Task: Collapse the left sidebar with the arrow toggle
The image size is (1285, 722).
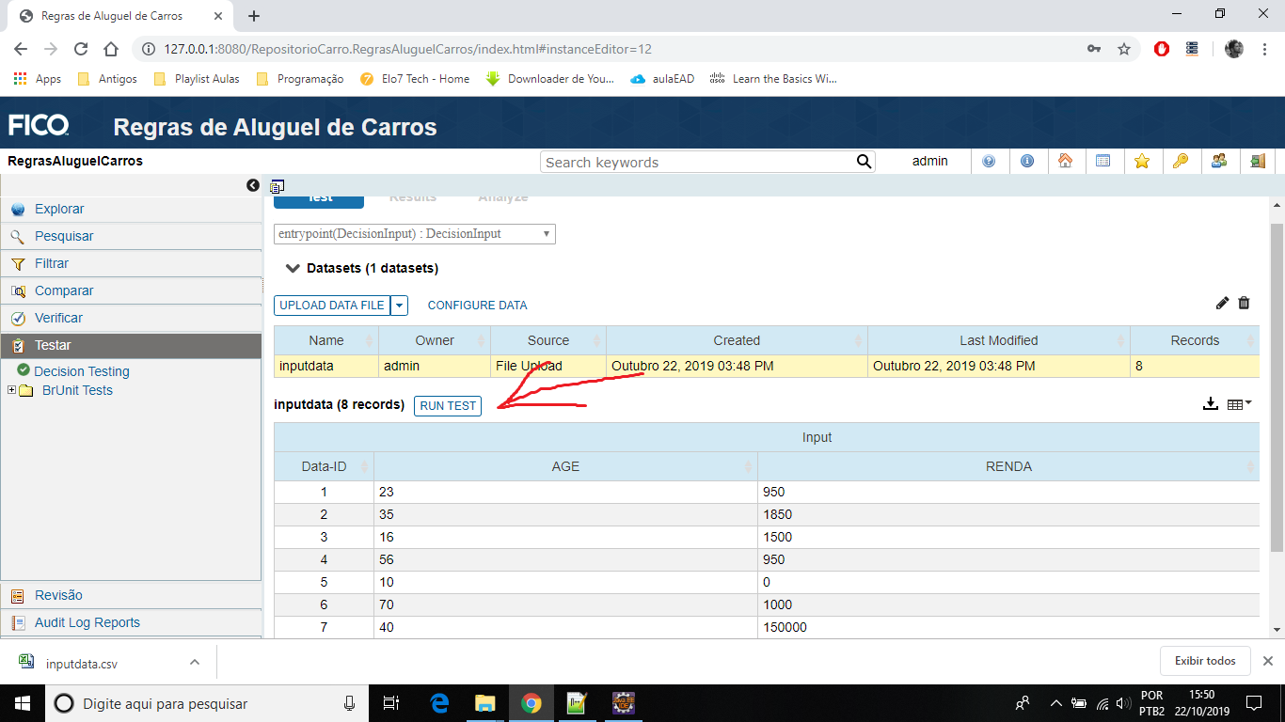Action: tap(252, 185)
